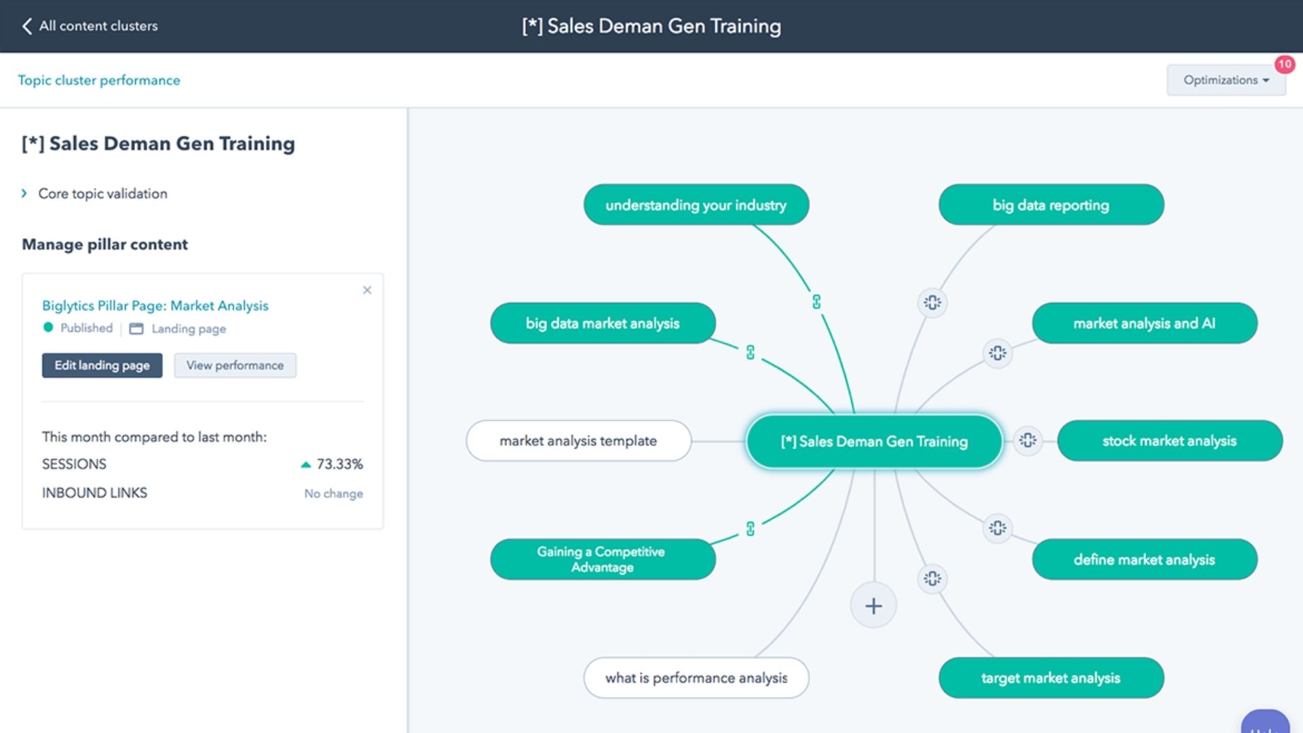The height and width of the screenshot is (733, 1303).
Task: Select the stock market analysis topic node
Action: coord(1169,440)
